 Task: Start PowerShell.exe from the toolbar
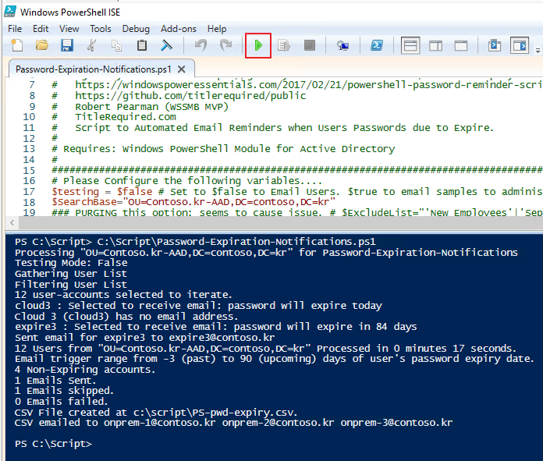[377, 45]
